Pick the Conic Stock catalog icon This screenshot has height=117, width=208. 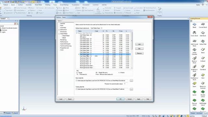pos(194,32)
